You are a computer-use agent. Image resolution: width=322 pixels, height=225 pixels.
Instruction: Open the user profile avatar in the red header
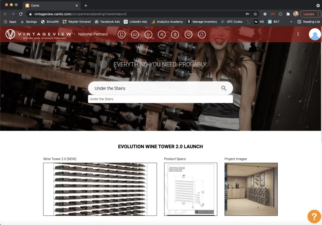click(315, 34)
